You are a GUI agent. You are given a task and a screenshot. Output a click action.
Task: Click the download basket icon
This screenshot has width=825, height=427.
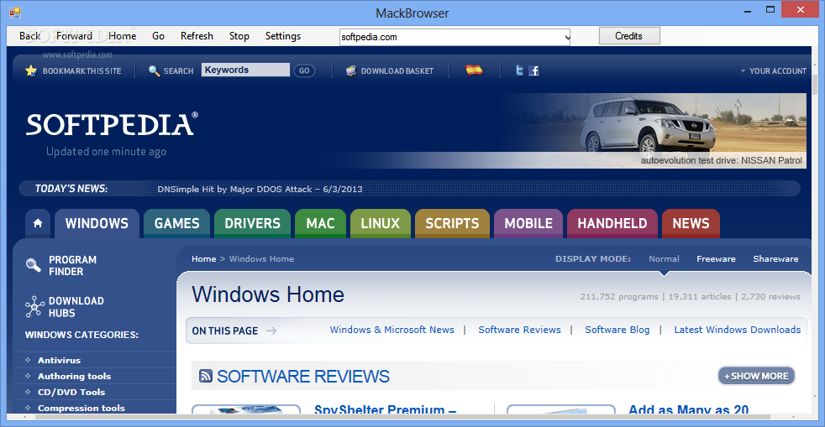click(351, 71)
